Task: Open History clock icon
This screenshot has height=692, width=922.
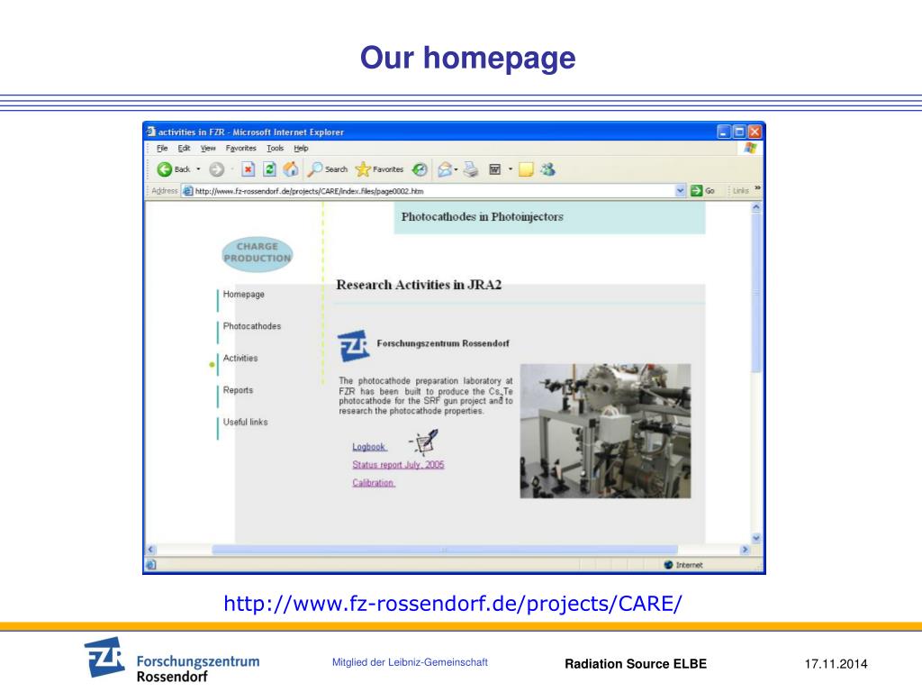Action: (420, 169)
